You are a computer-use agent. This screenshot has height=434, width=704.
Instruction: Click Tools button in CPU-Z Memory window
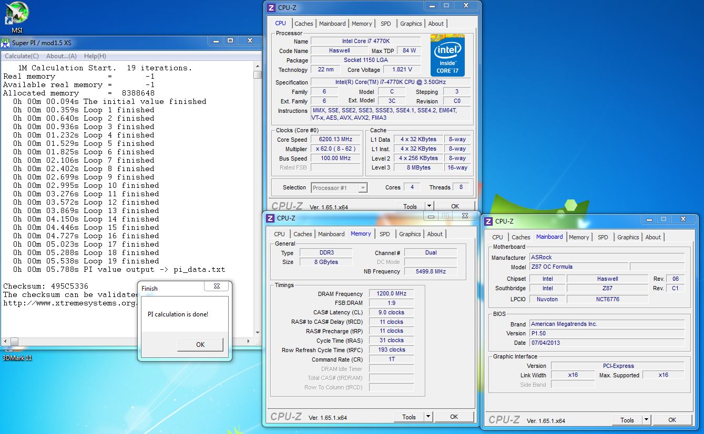(x=409, y=417)
